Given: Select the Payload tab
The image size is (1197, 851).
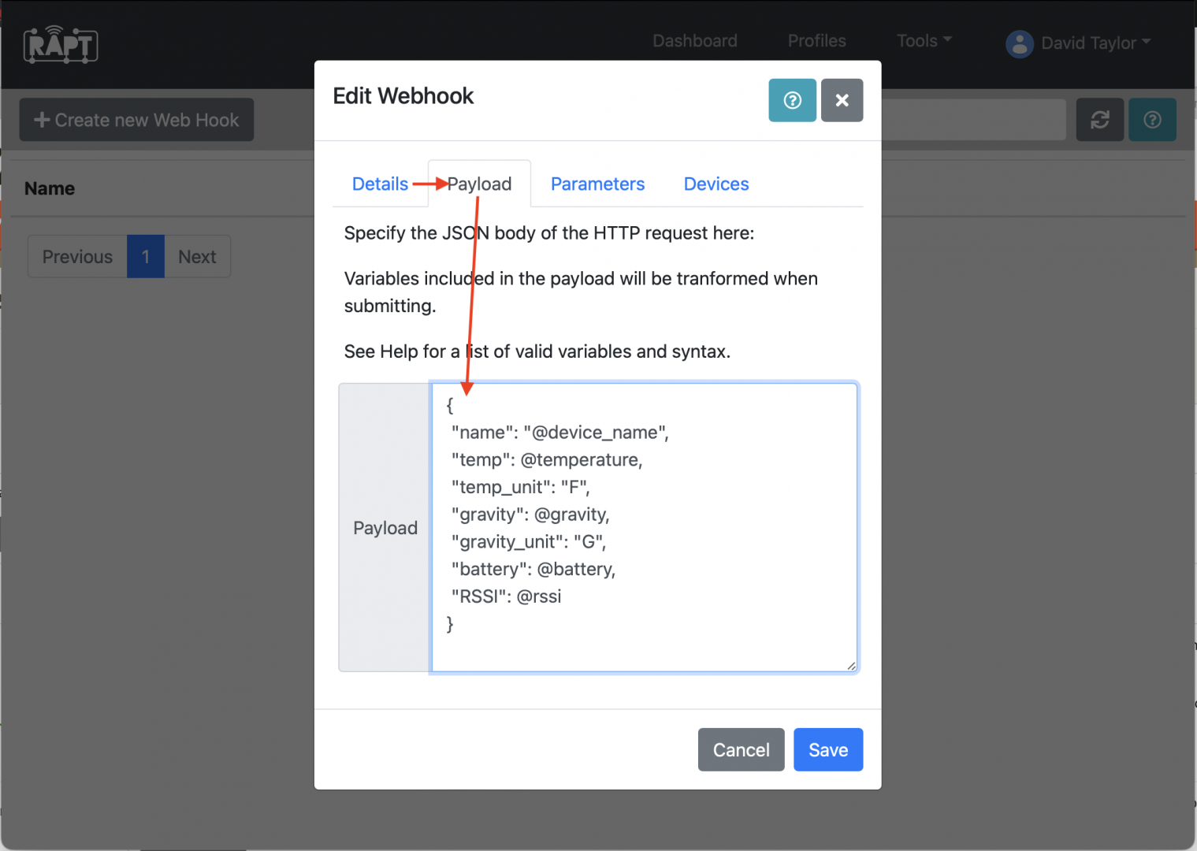Looking at the screenshot, I should point(480,184).
